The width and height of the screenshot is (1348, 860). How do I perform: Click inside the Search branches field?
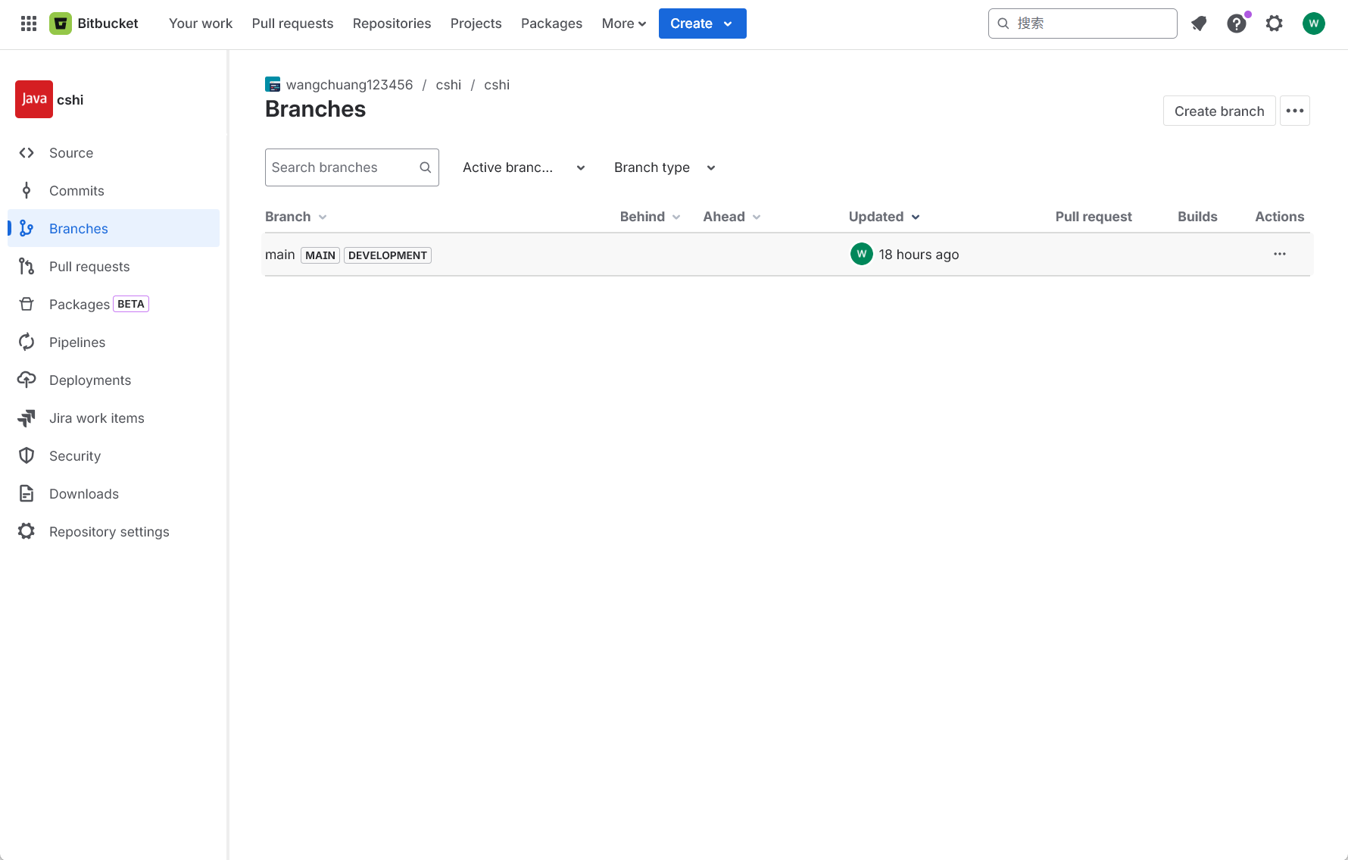point(341,167)
